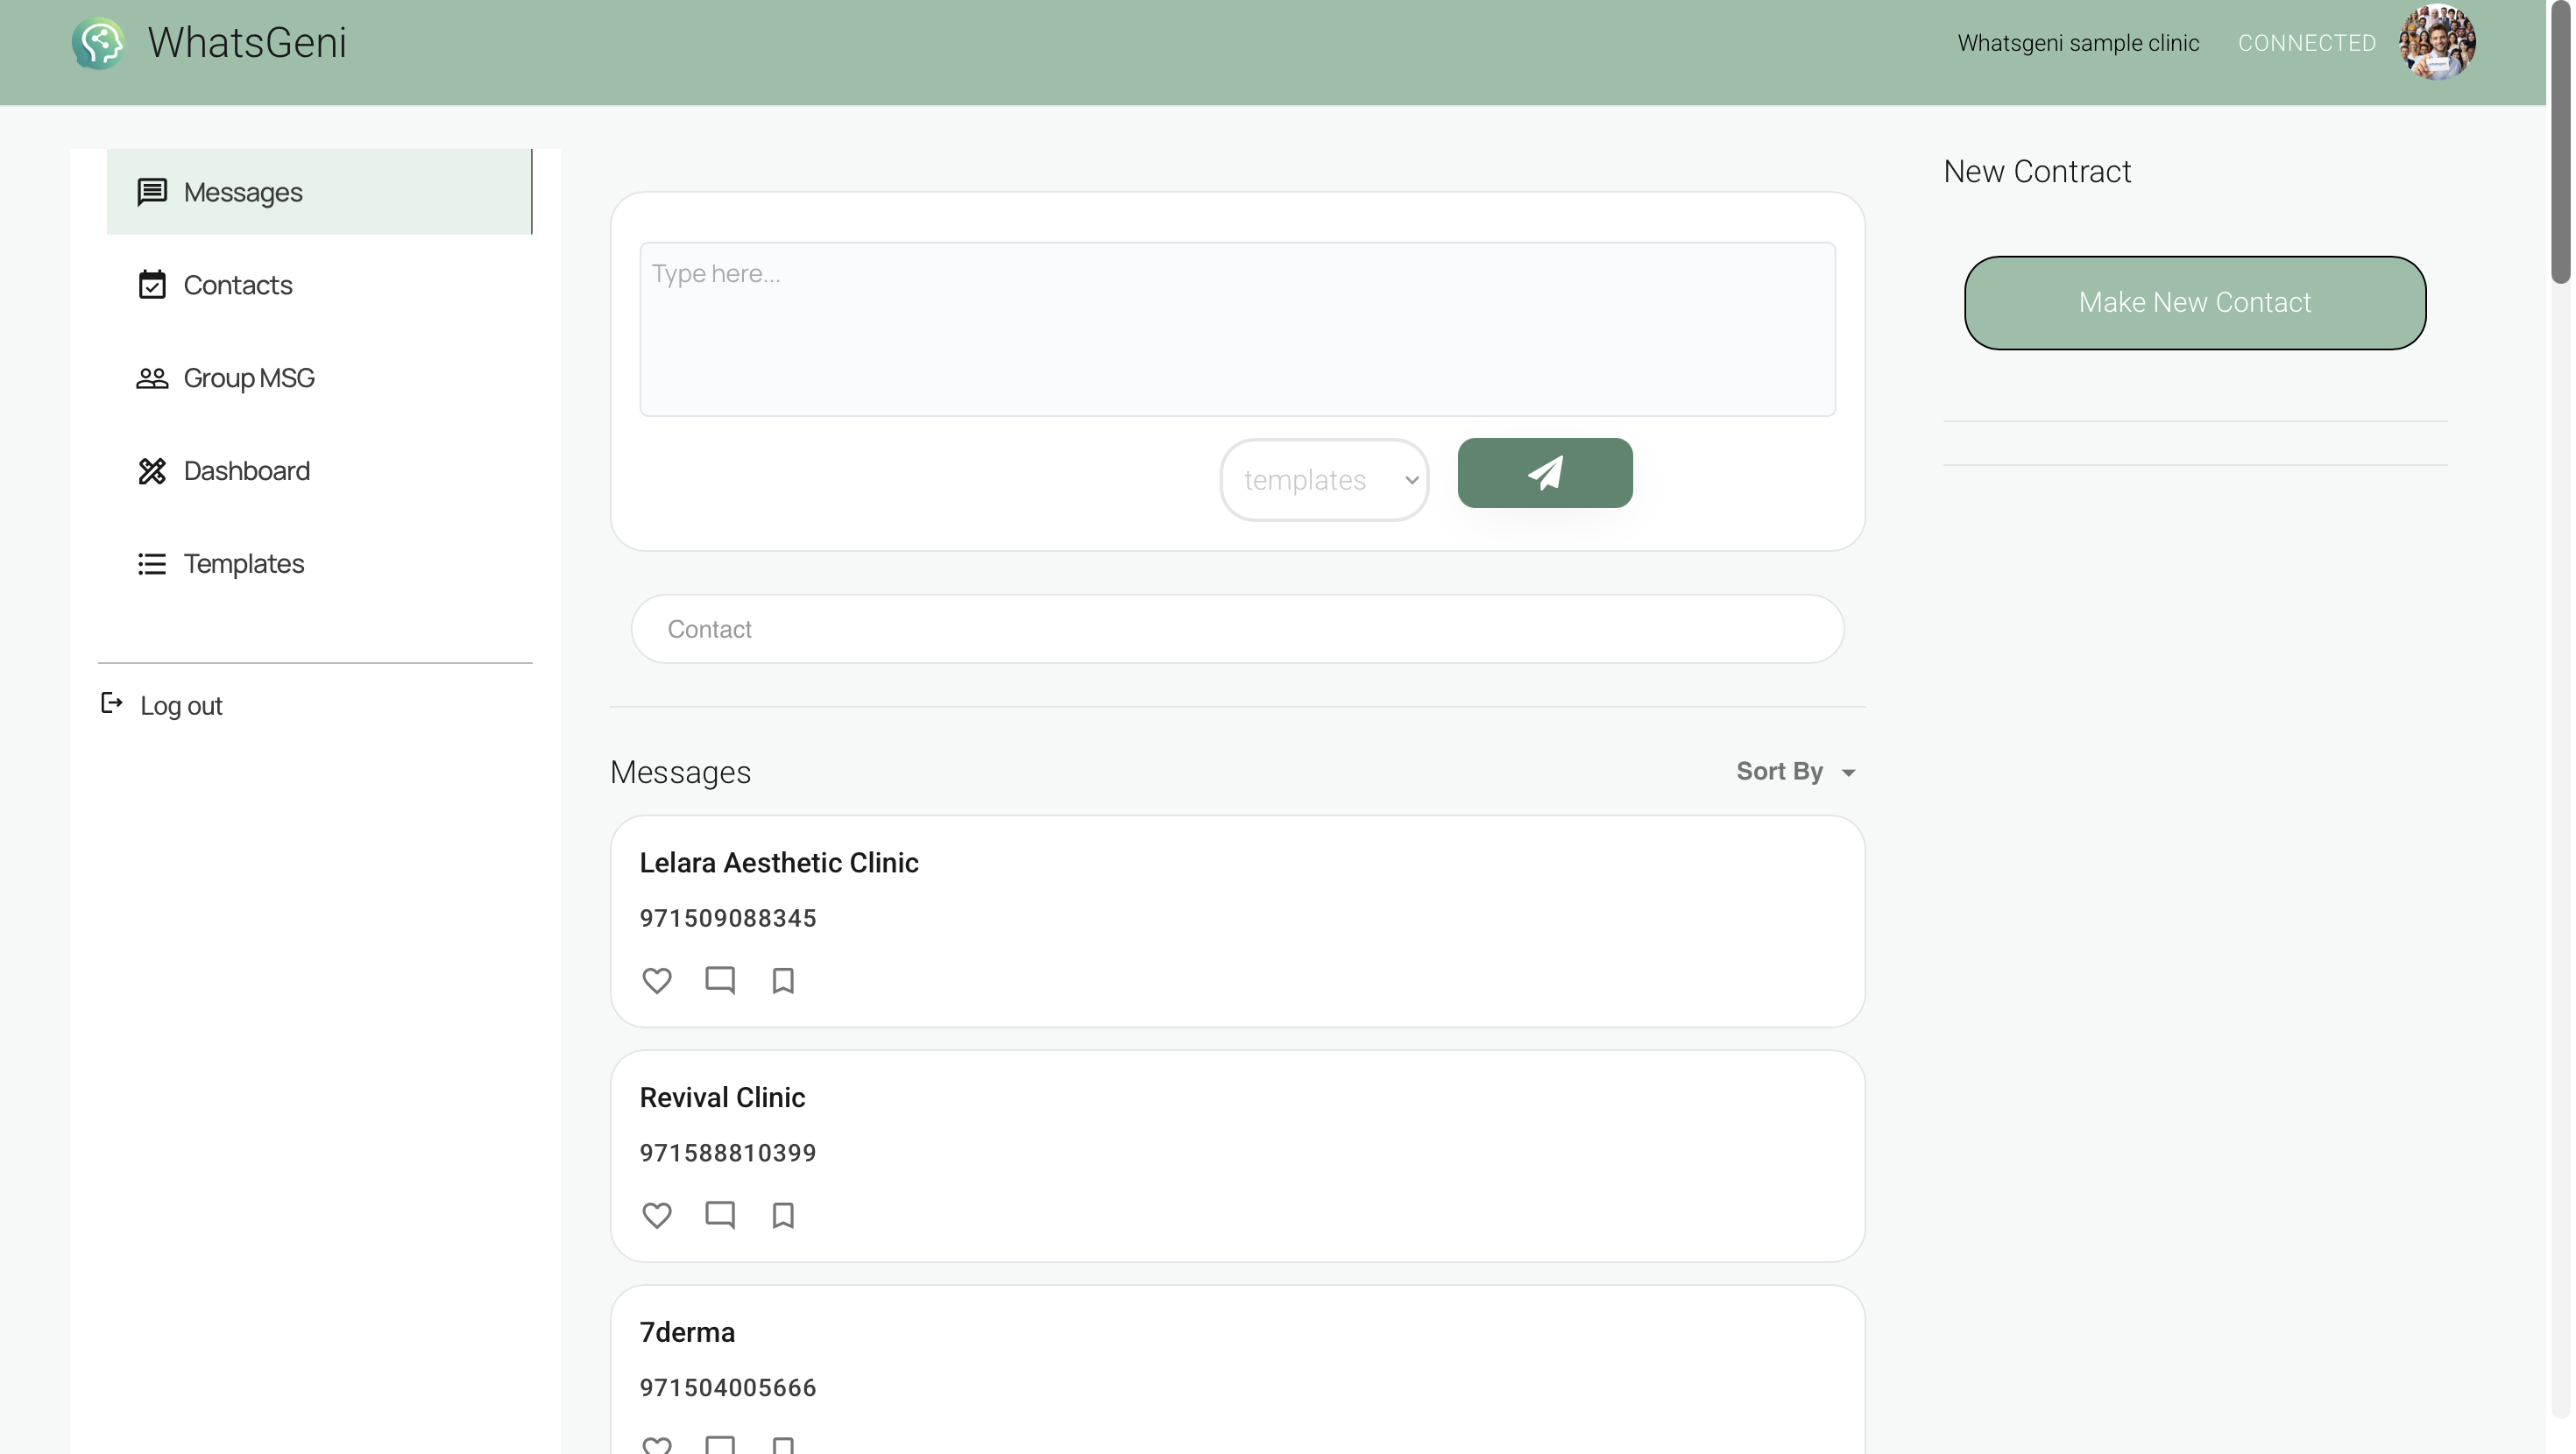
Task: Expand the templates dropdown
Action: [x=1324, y=480]
